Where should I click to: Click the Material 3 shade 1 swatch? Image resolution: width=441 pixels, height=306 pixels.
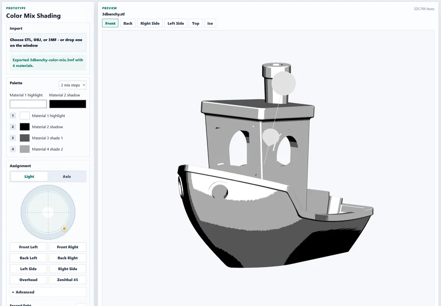tap(24, 138)
